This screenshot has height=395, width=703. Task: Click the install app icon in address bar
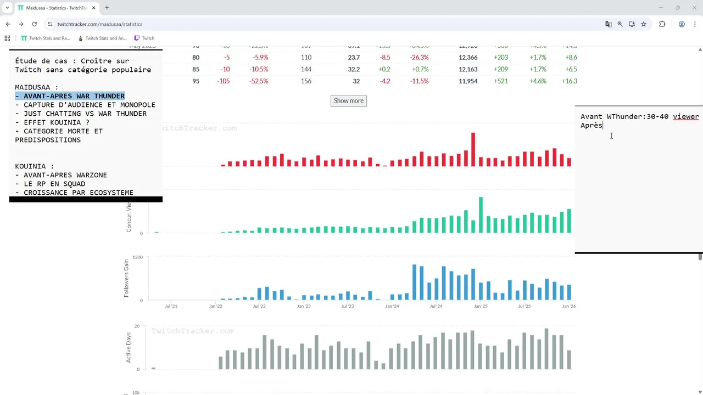pyautogui.click(x=632, y=24)
